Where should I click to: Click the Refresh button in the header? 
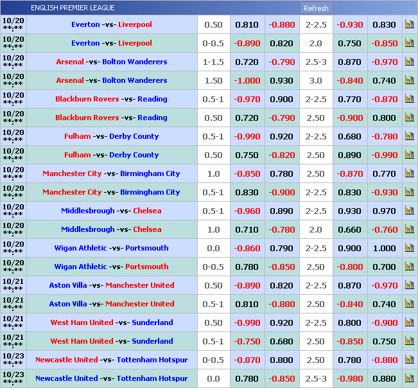(x=316, y=8)
